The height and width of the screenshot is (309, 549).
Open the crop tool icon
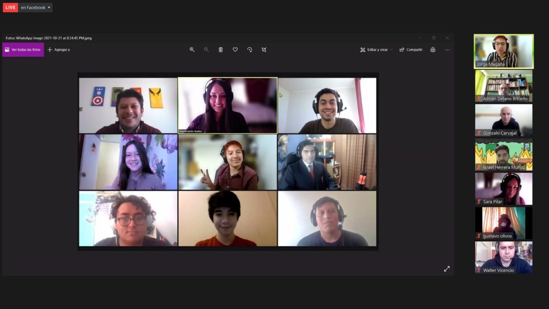click(264, 50)
